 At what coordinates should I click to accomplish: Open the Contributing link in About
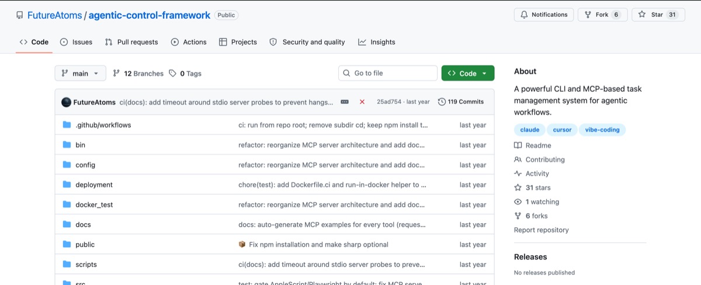pos(539,159)
